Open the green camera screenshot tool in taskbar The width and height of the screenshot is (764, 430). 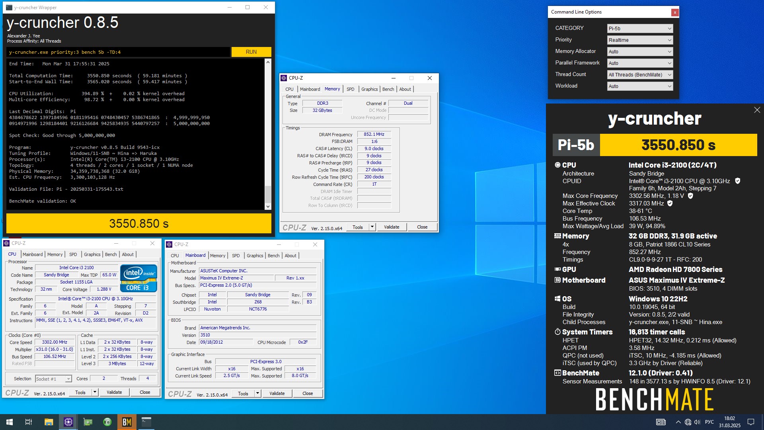tap(107, 422)
